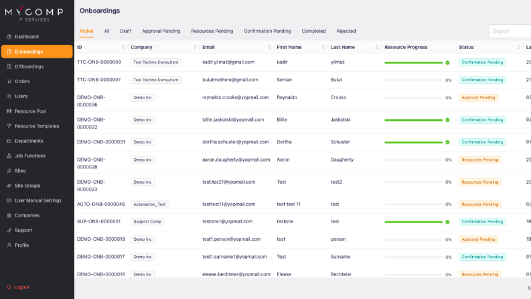This screenshot has width=531, height=299.
Task: Sort by Last Name column arrows
Action: [377, 47]
